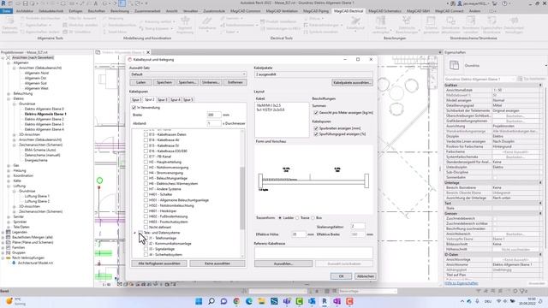
Task: Collapse the Tele- und Datensysteme tree node
Action: tap(135, 233)
